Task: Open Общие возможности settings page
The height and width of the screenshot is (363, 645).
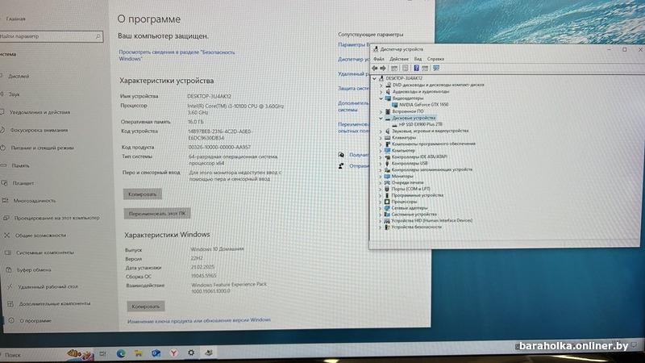Action: [41, 236]
